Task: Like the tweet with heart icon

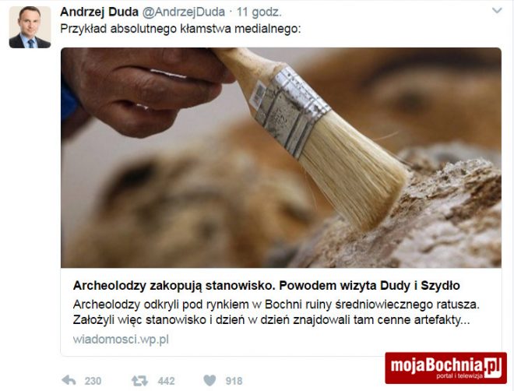Action: (x=209, y=380)
